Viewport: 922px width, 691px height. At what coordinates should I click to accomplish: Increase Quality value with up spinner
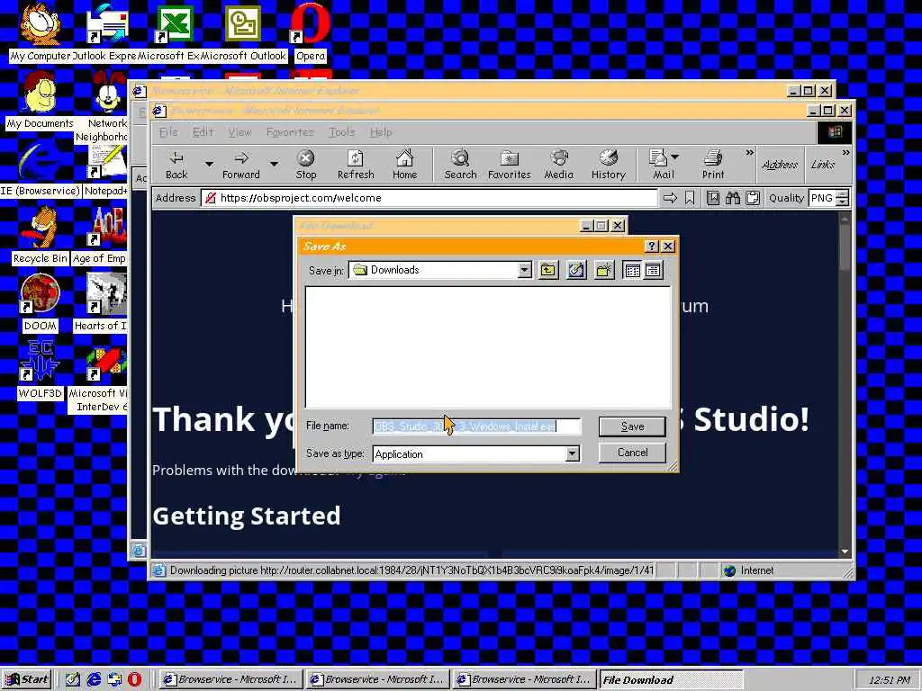tap(843, 194)
